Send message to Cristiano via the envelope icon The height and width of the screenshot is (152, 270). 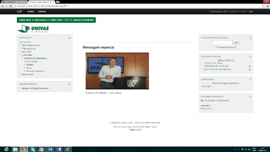(x=250, y=66)
